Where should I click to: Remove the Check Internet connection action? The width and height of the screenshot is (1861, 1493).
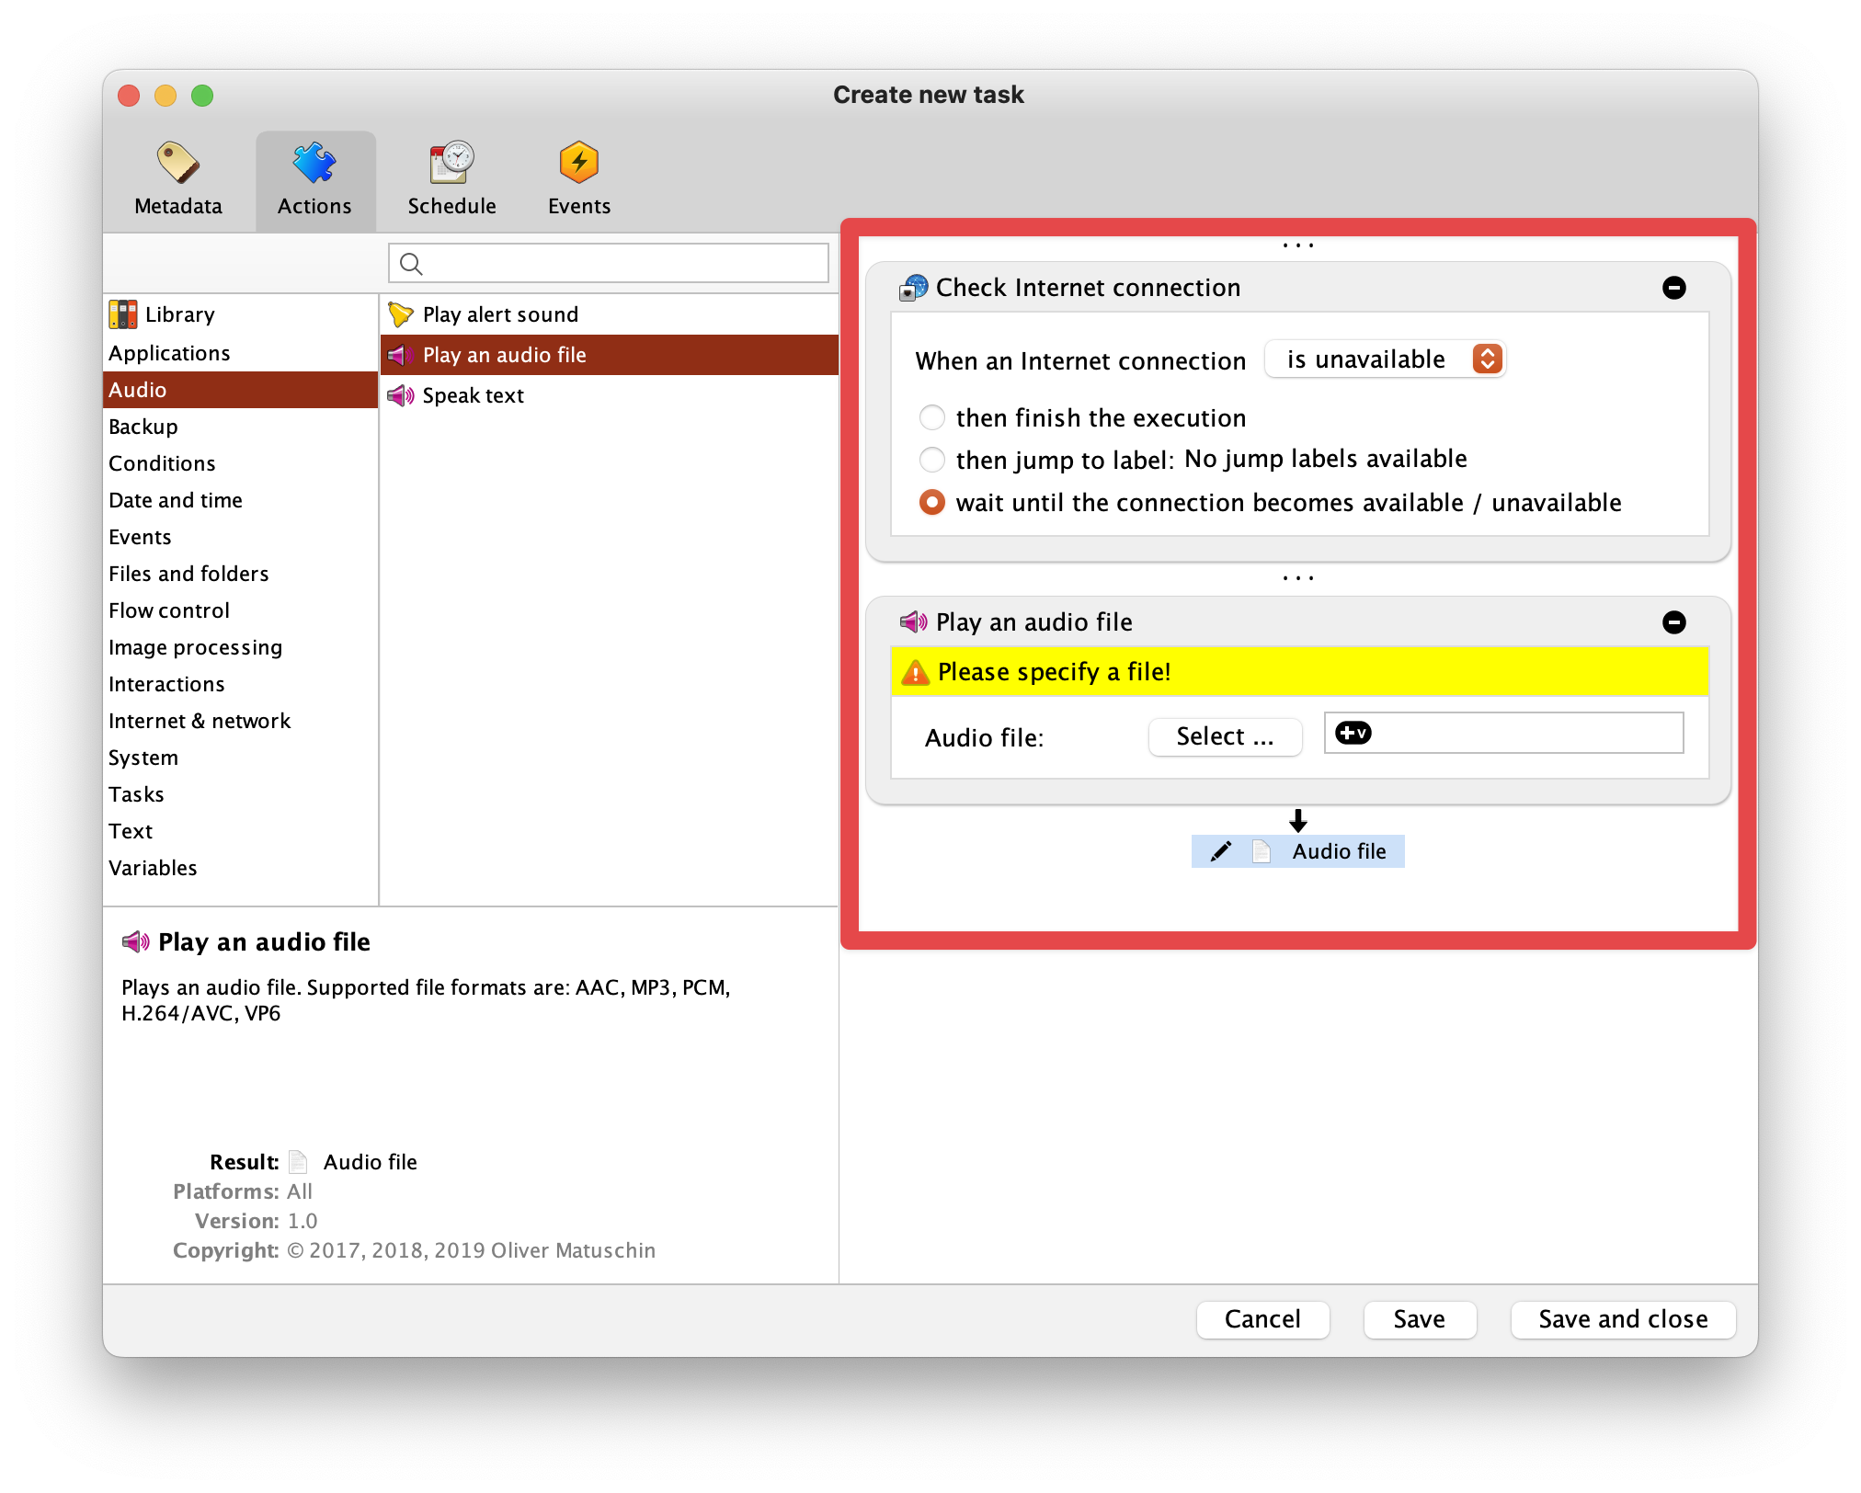[1673, 288]
